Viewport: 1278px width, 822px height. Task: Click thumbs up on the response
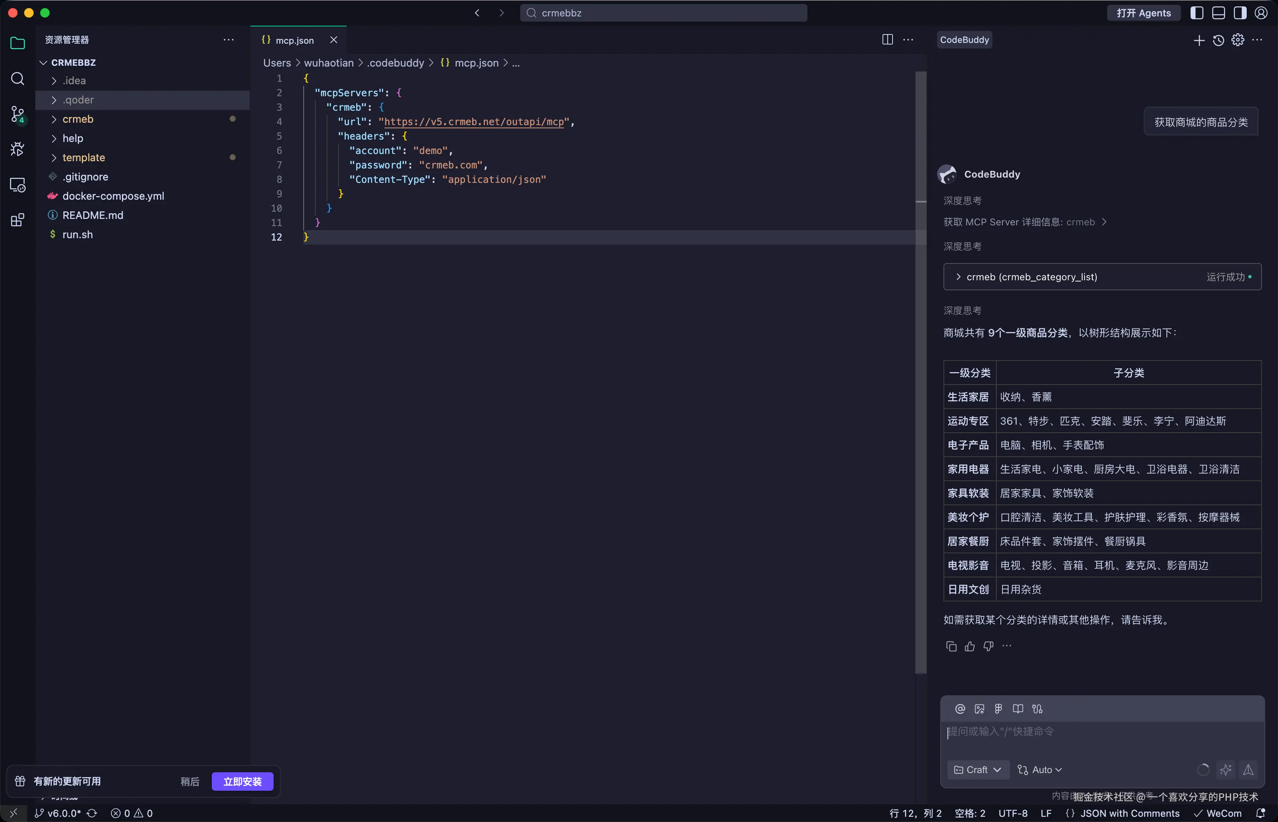pos(970,646)
